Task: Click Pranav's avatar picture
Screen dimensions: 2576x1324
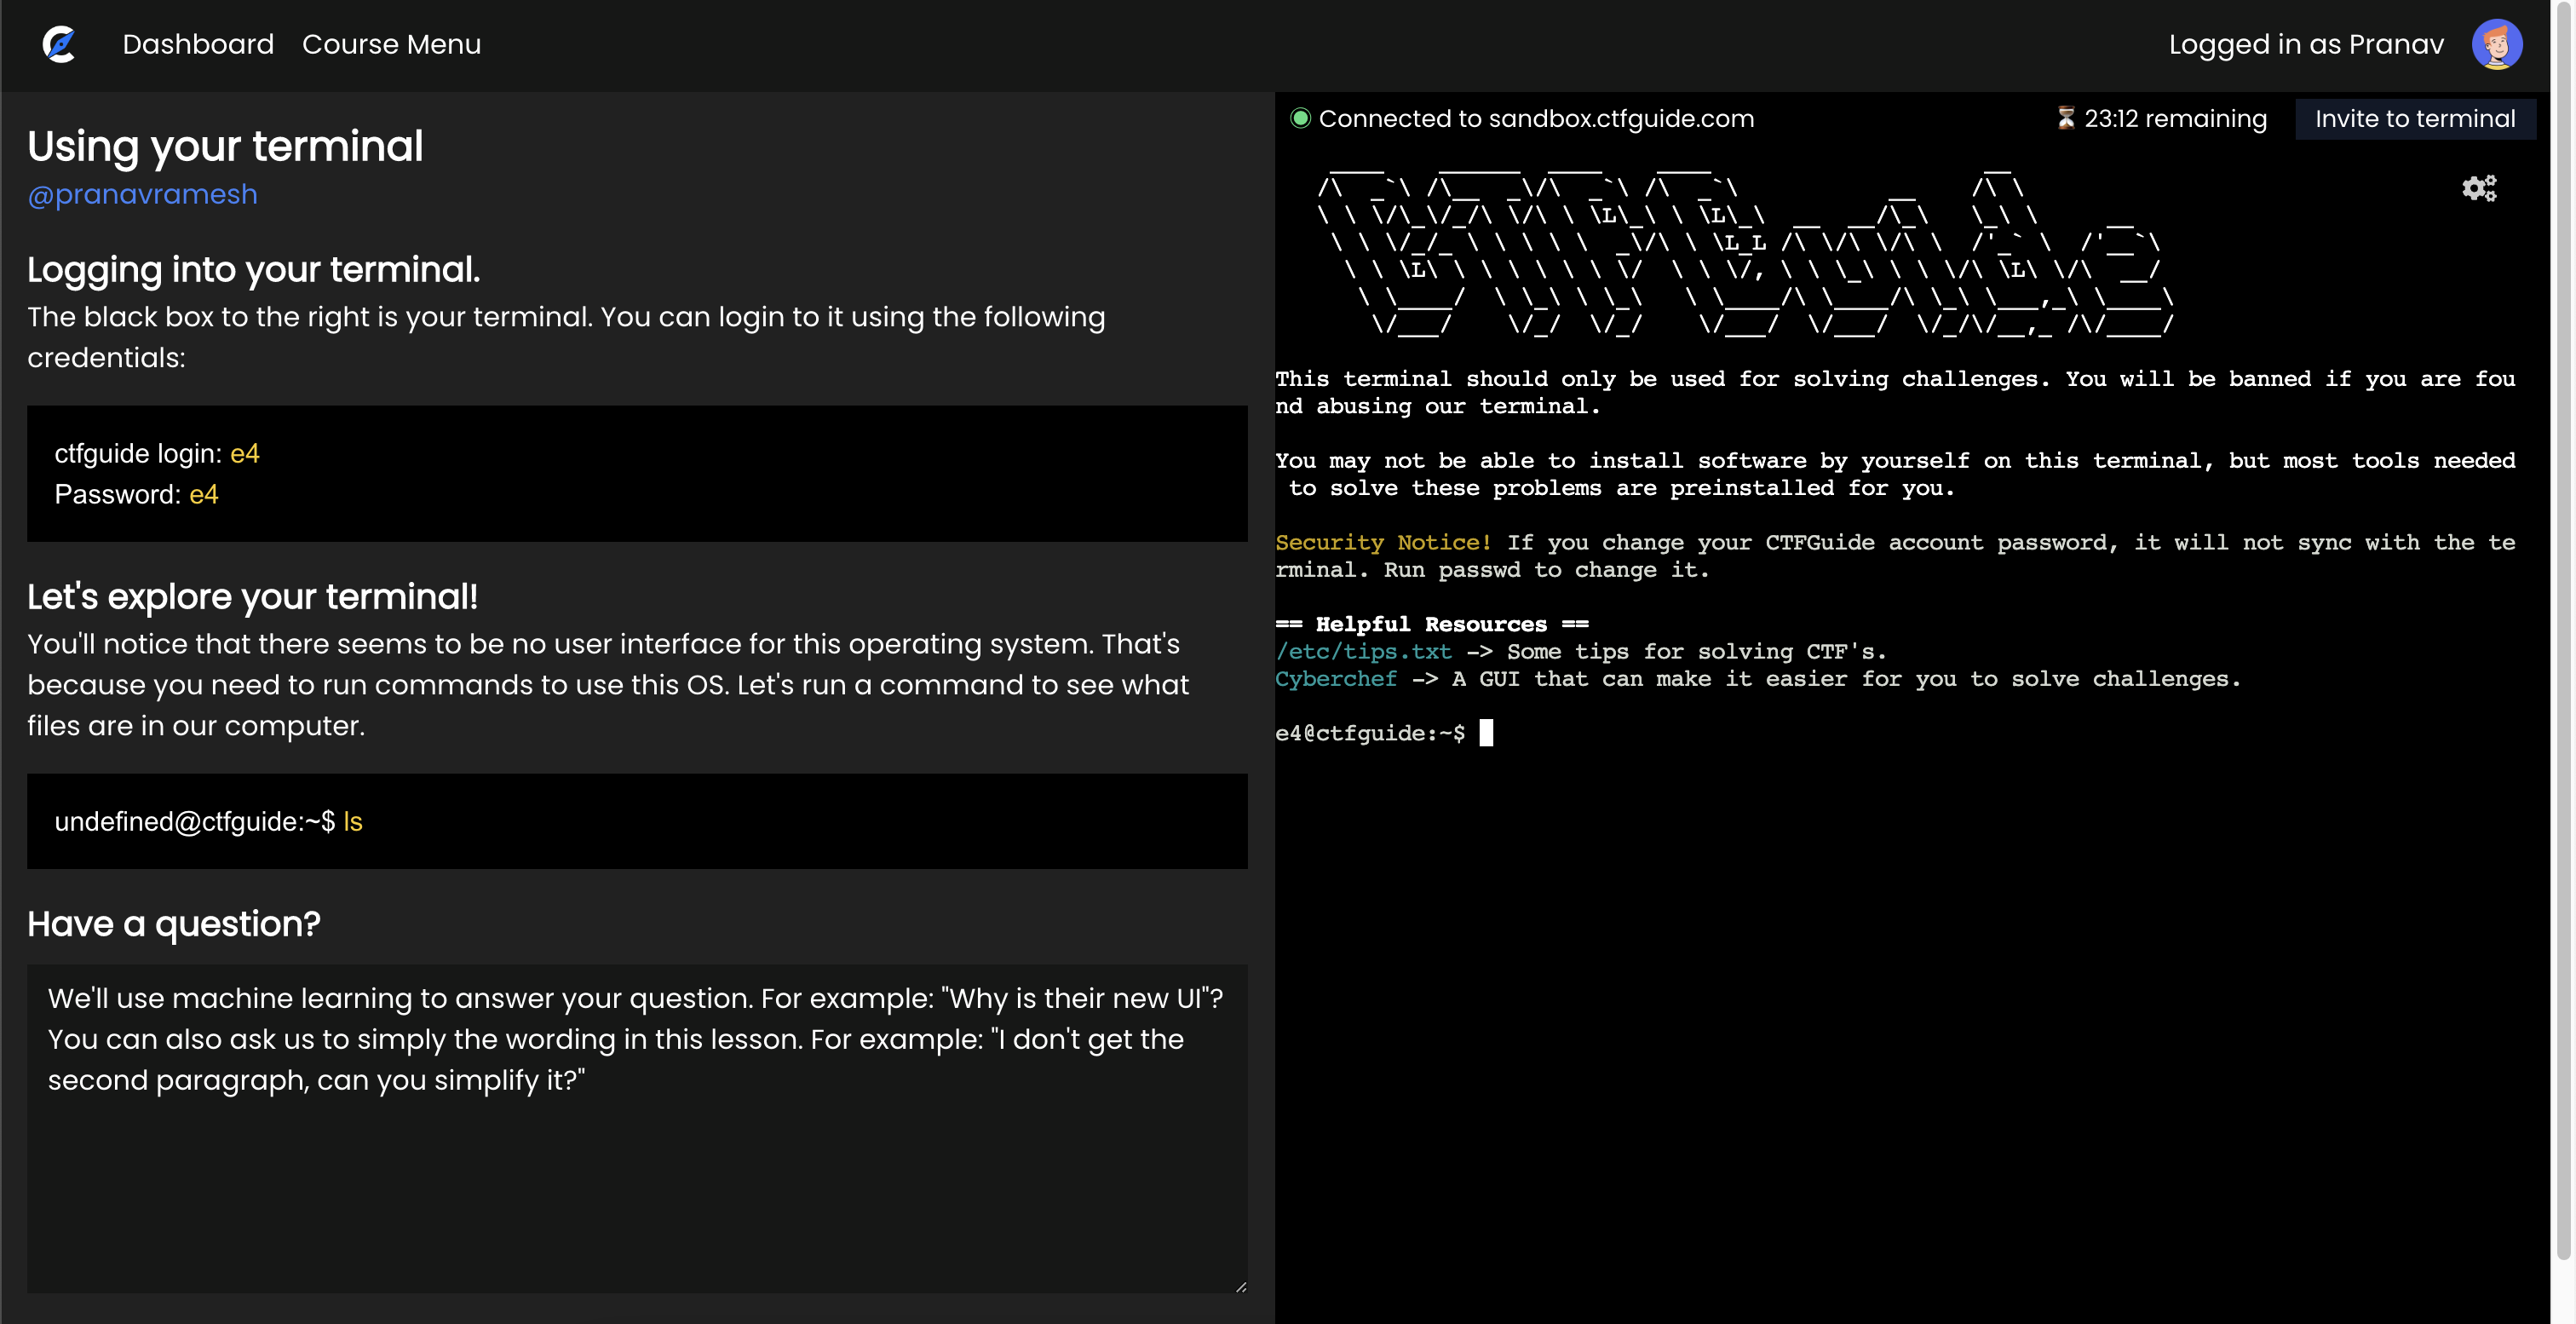Action: (2498, 43)
